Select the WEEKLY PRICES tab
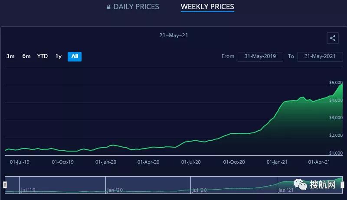Image resolution: width=347 pixels, height=200 pixels. tap(207, 7)
